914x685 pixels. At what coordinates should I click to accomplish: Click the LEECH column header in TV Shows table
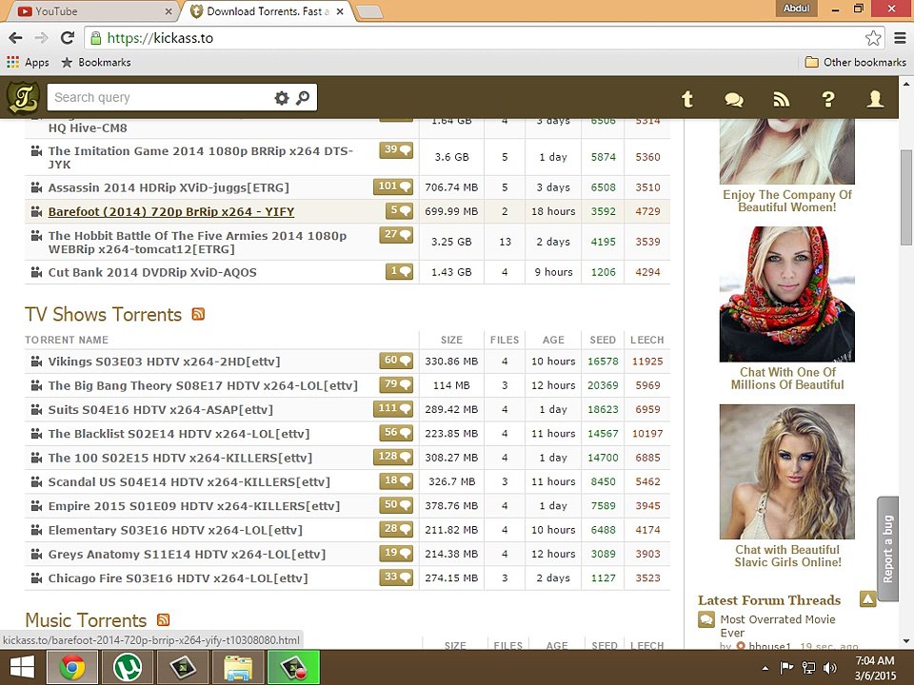point(647,340)
